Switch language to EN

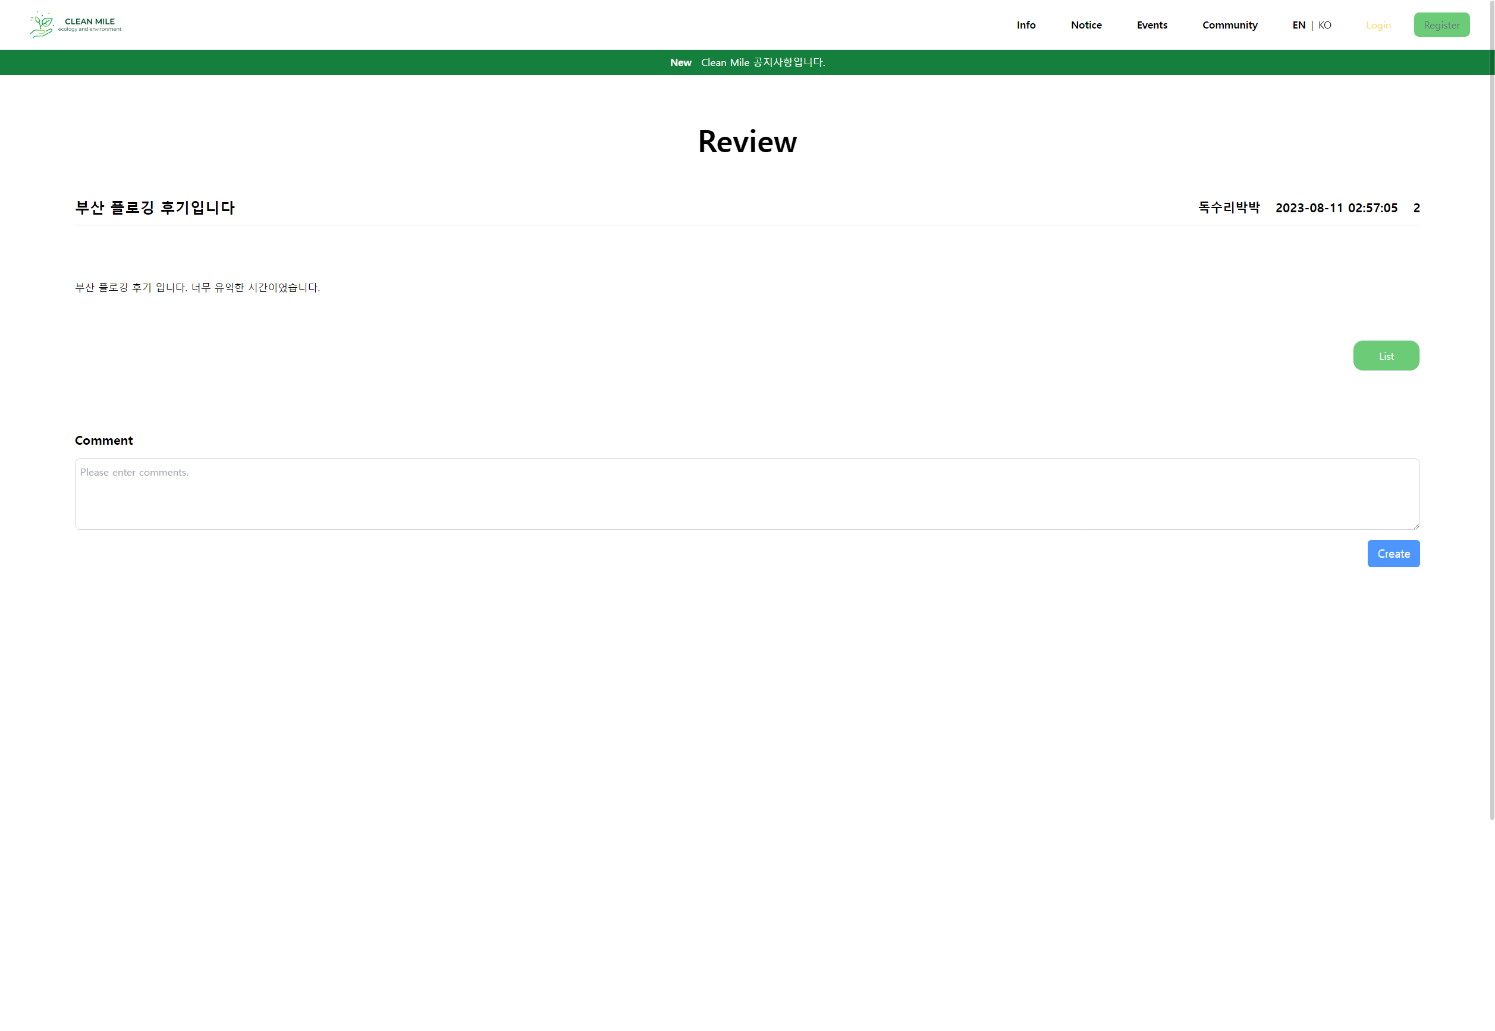tap(1299, 24)
